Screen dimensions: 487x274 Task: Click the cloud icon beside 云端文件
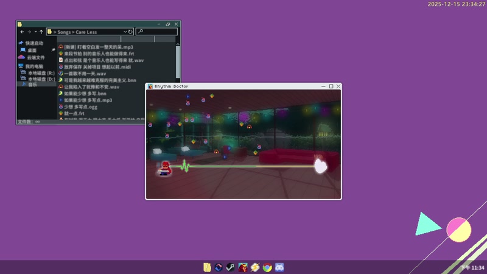21,57
